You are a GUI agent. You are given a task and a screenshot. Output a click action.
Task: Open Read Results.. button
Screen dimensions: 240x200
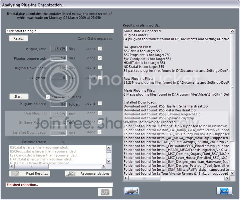point(30,173)
